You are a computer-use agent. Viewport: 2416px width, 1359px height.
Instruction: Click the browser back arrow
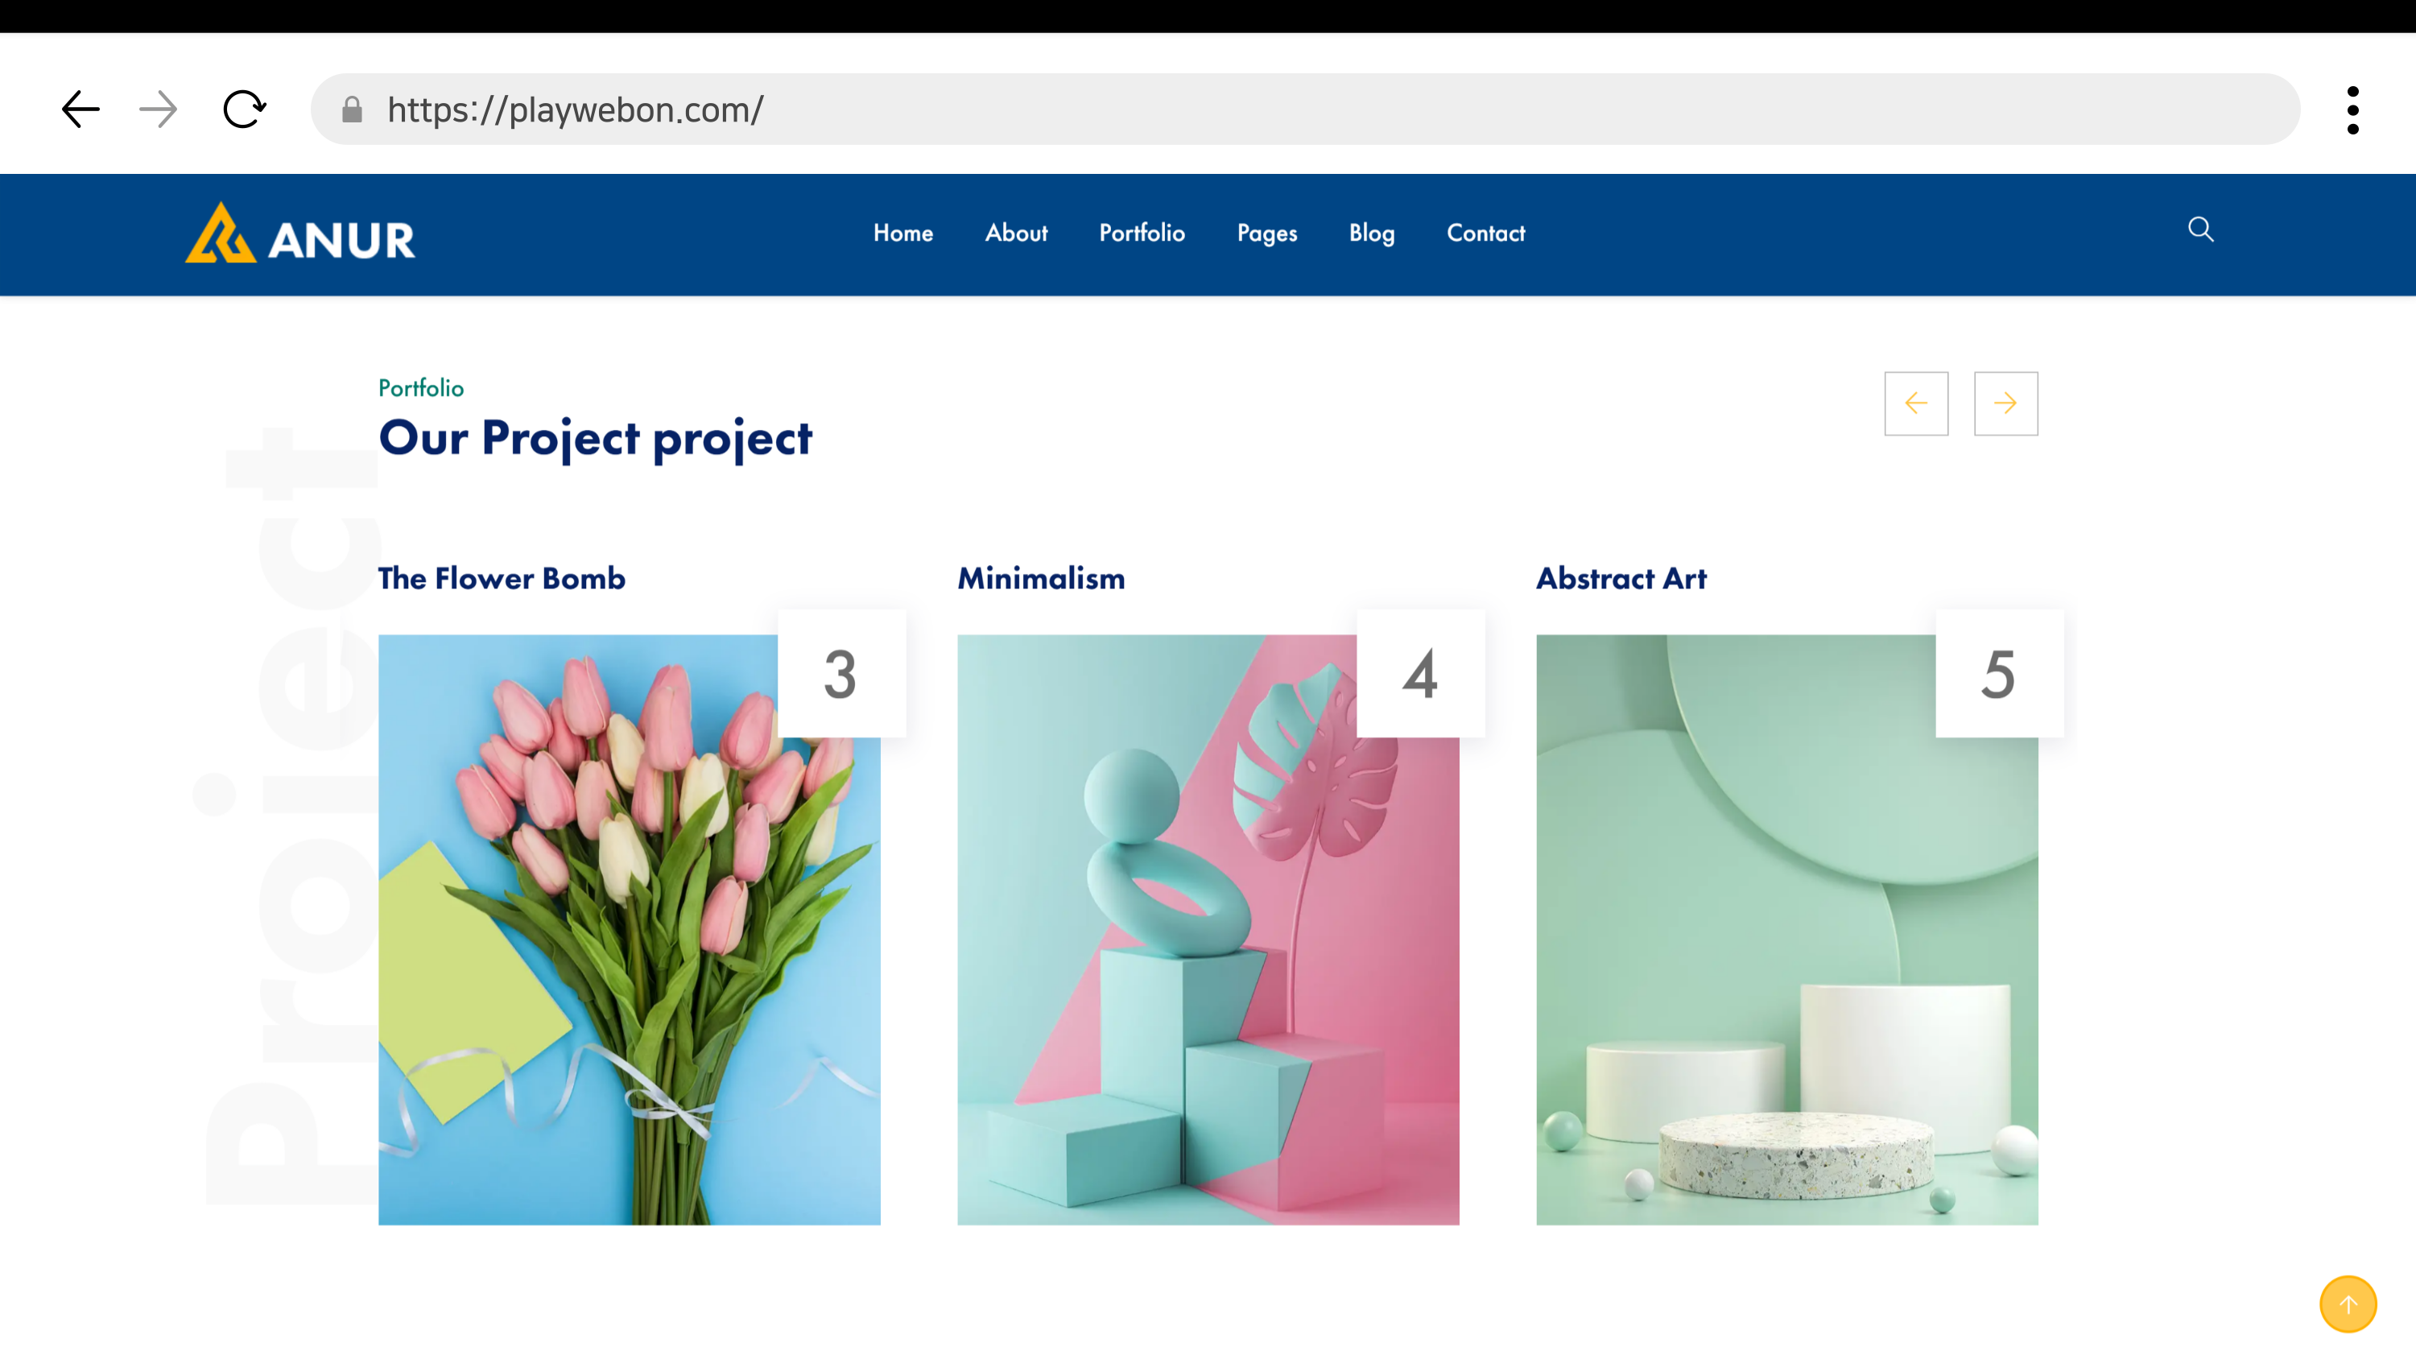[81, 109]
